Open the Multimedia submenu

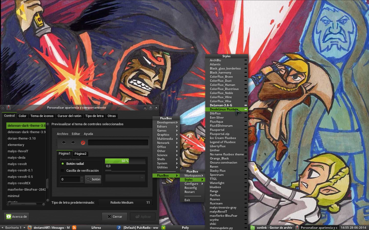pos(166,139)
